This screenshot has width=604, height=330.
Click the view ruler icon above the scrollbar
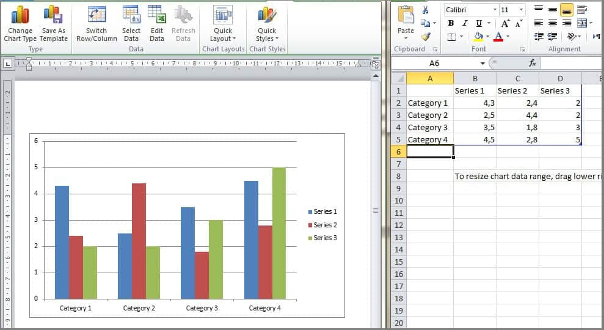[x=375, y=64]
